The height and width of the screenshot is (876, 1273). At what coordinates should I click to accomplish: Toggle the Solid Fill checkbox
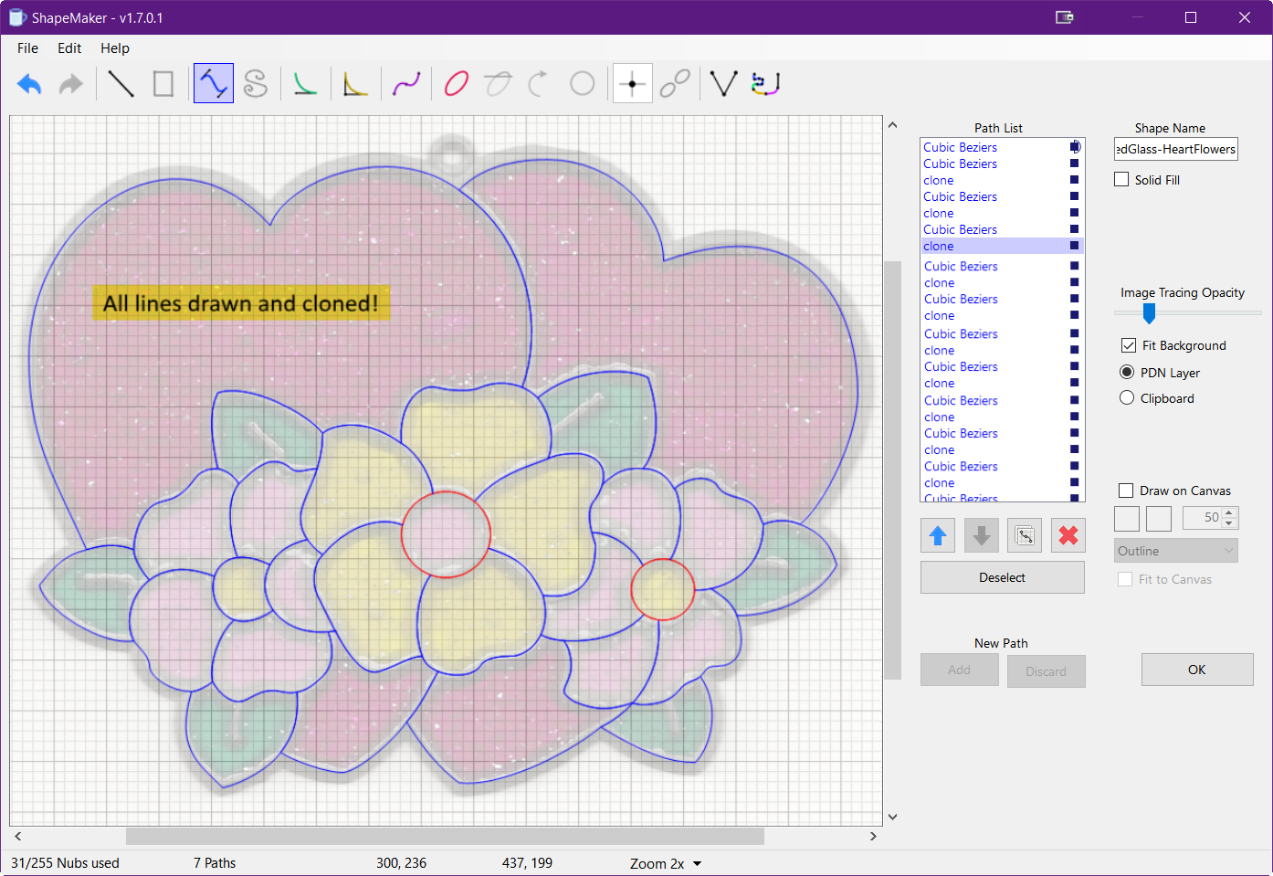point(1121,180)
